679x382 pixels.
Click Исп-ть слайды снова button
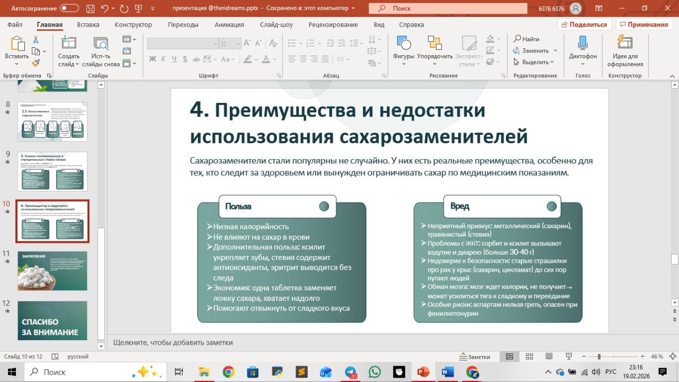[x=101, y=52]
